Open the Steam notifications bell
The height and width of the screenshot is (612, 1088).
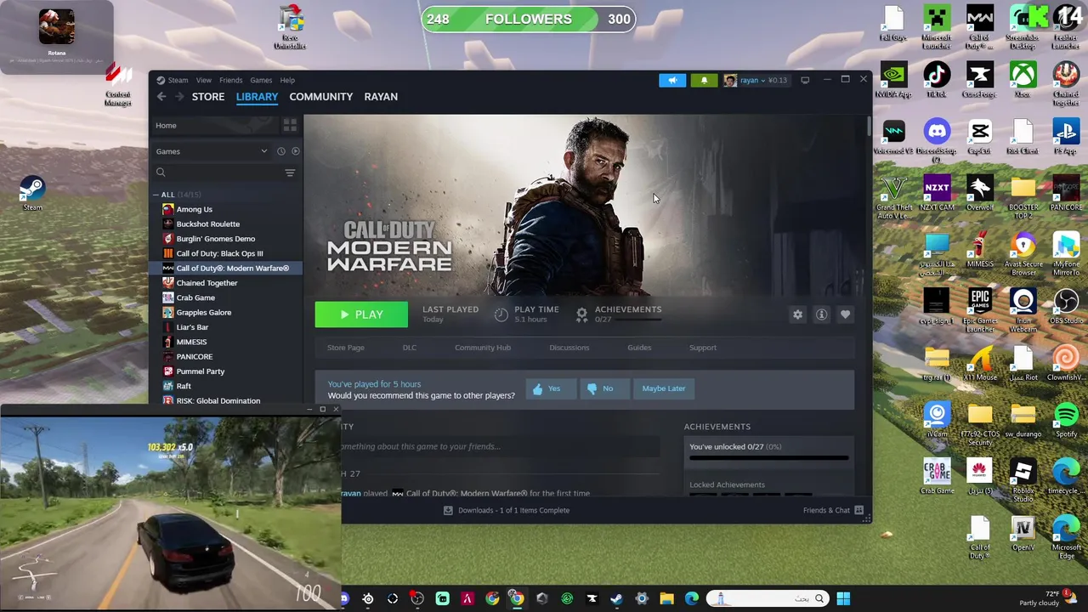pos(704,80)
